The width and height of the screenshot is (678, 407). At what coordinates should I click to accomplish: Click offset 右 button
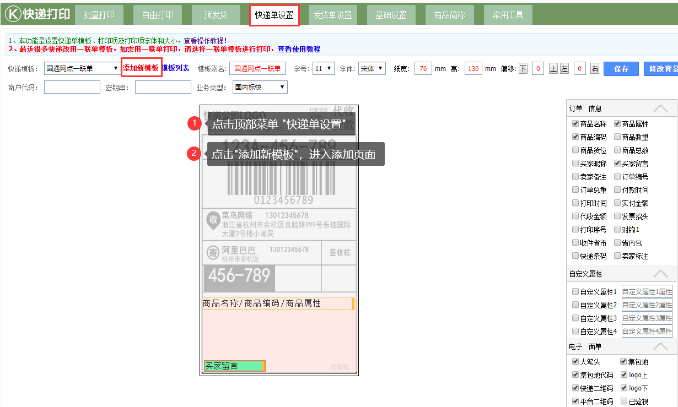click(595, 69)
